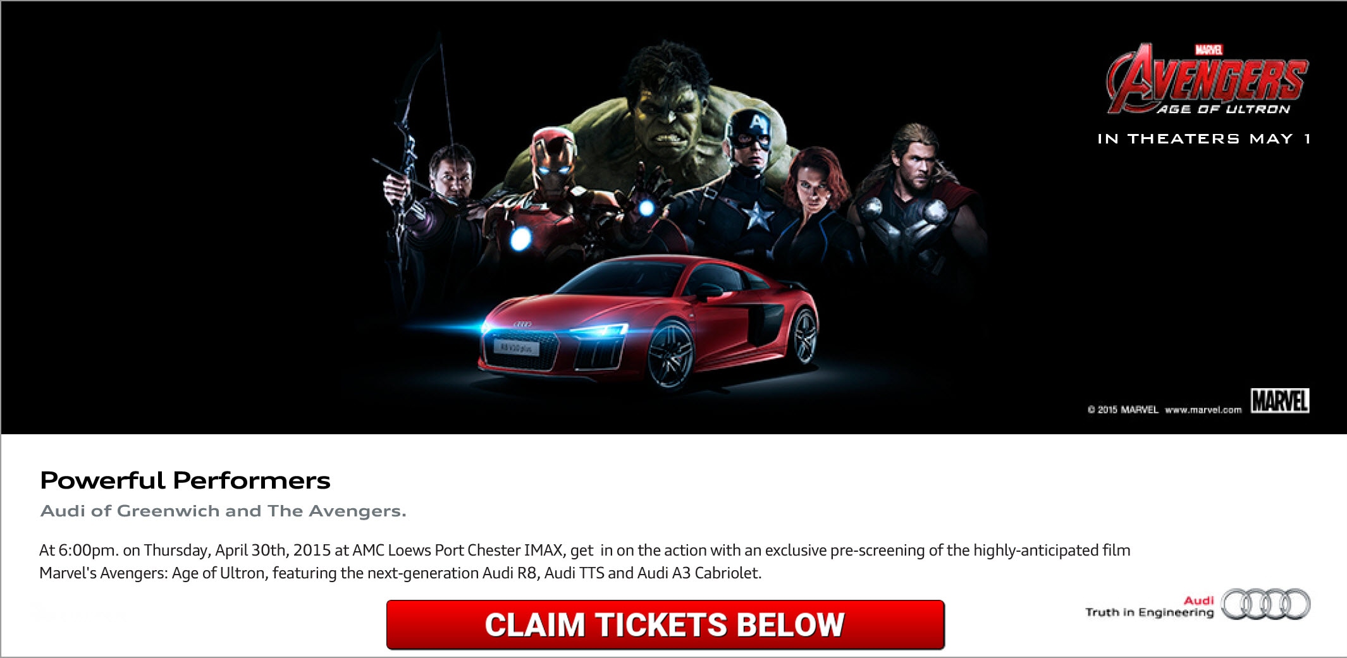Click the Audi four-rings logo
The image size is (1347, 658).
point(1265,604)
